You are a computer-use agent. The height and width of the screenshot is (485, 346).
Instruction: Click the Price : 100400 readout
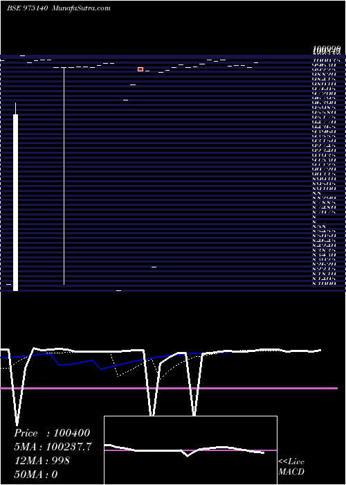click(x=52, y=433)
